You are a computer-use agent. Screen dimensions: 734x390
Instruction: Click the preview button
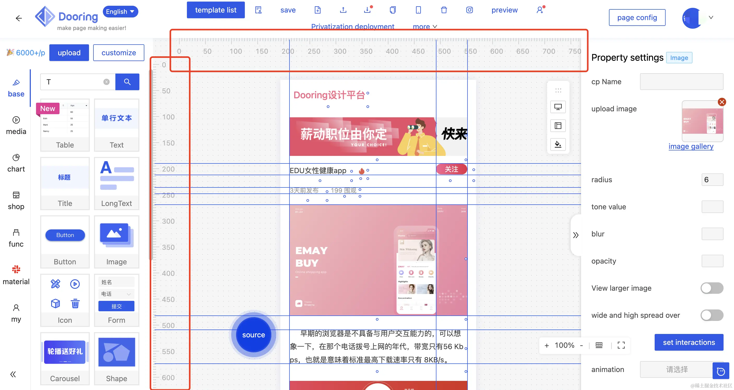pos(504,10)
